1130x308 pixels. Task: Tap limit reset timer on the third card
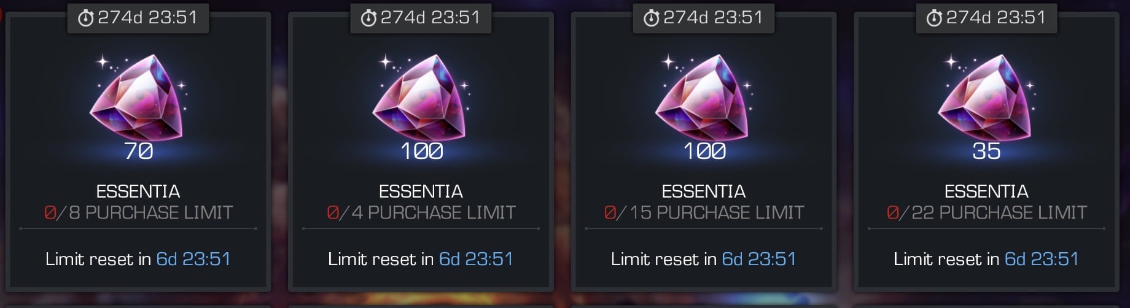[759, 259]
